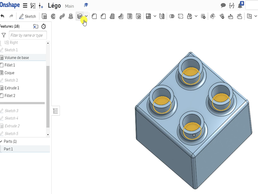
Task: Select the Extrude tool
Action: click(44, 16)
